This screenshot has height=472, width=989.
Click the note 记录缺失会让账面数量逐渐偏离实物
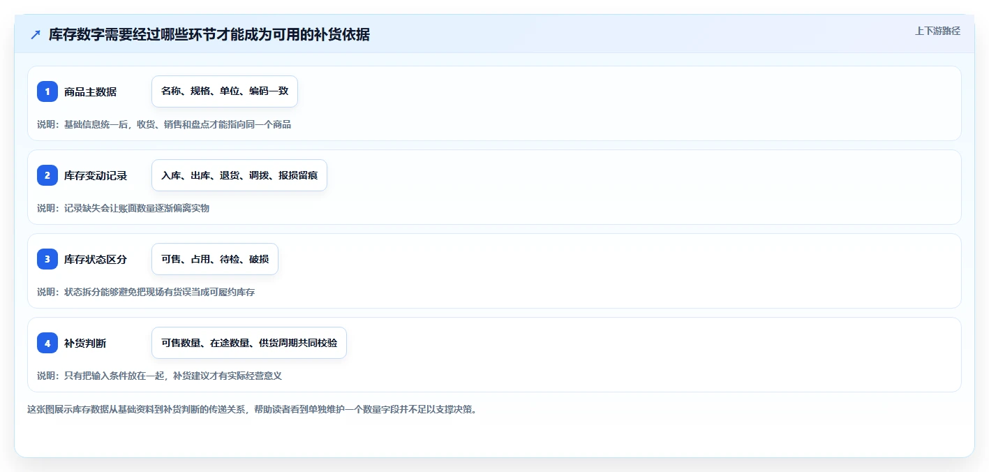click(x=124, y=208)
